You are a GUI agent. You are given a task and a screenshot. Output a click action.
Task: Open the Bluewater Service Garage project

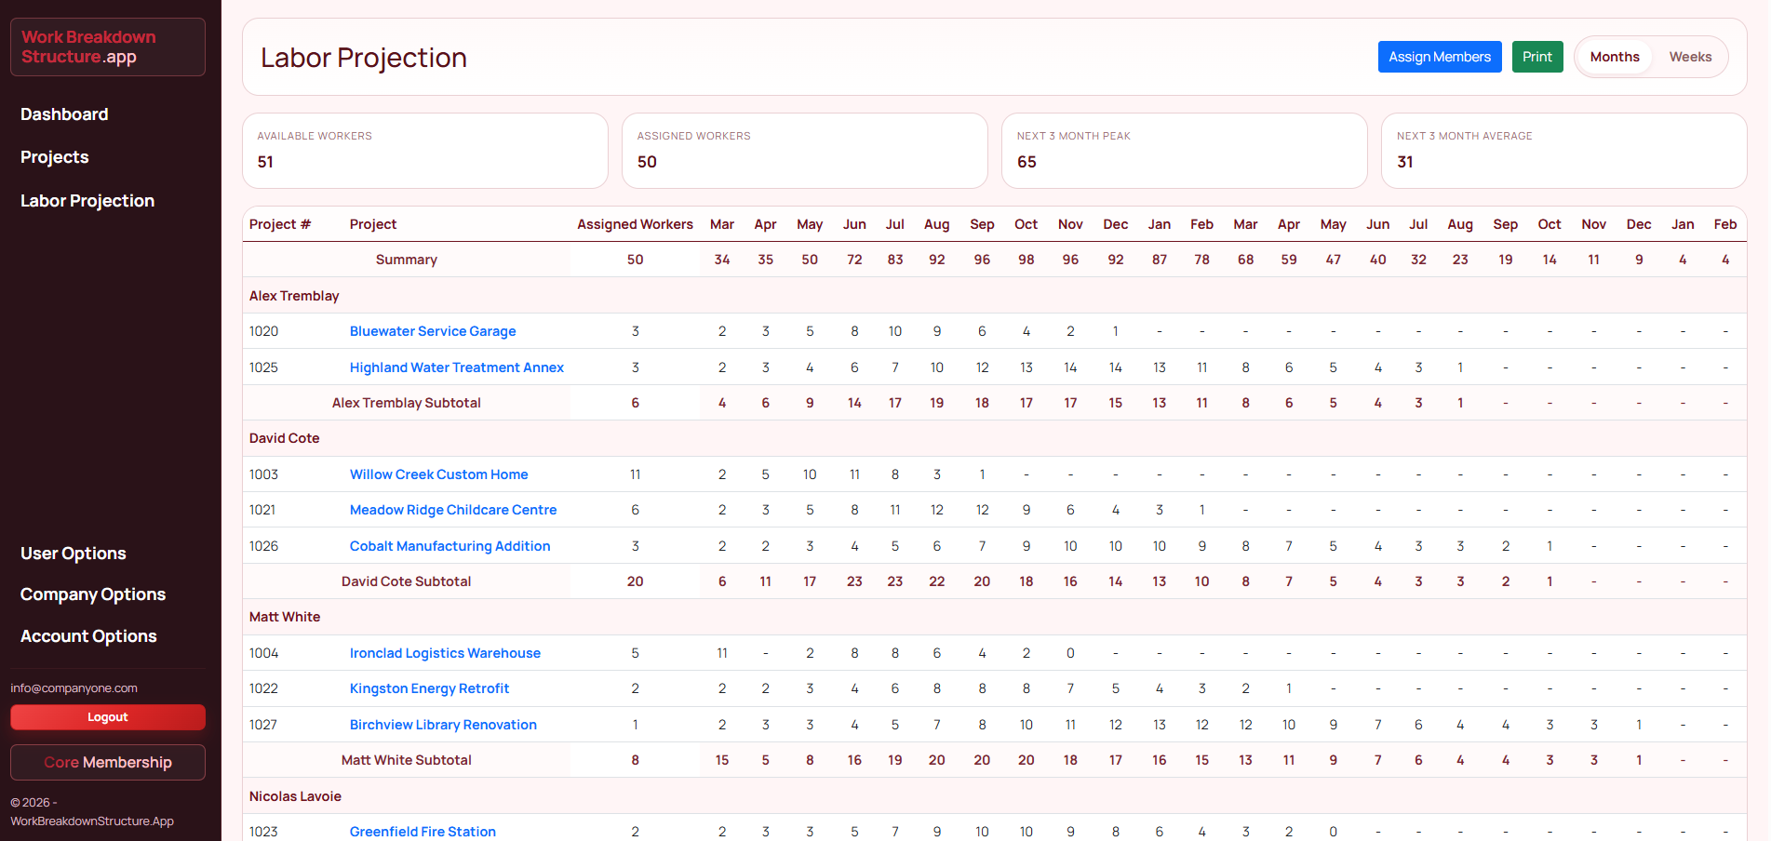(x=433, y=331)
